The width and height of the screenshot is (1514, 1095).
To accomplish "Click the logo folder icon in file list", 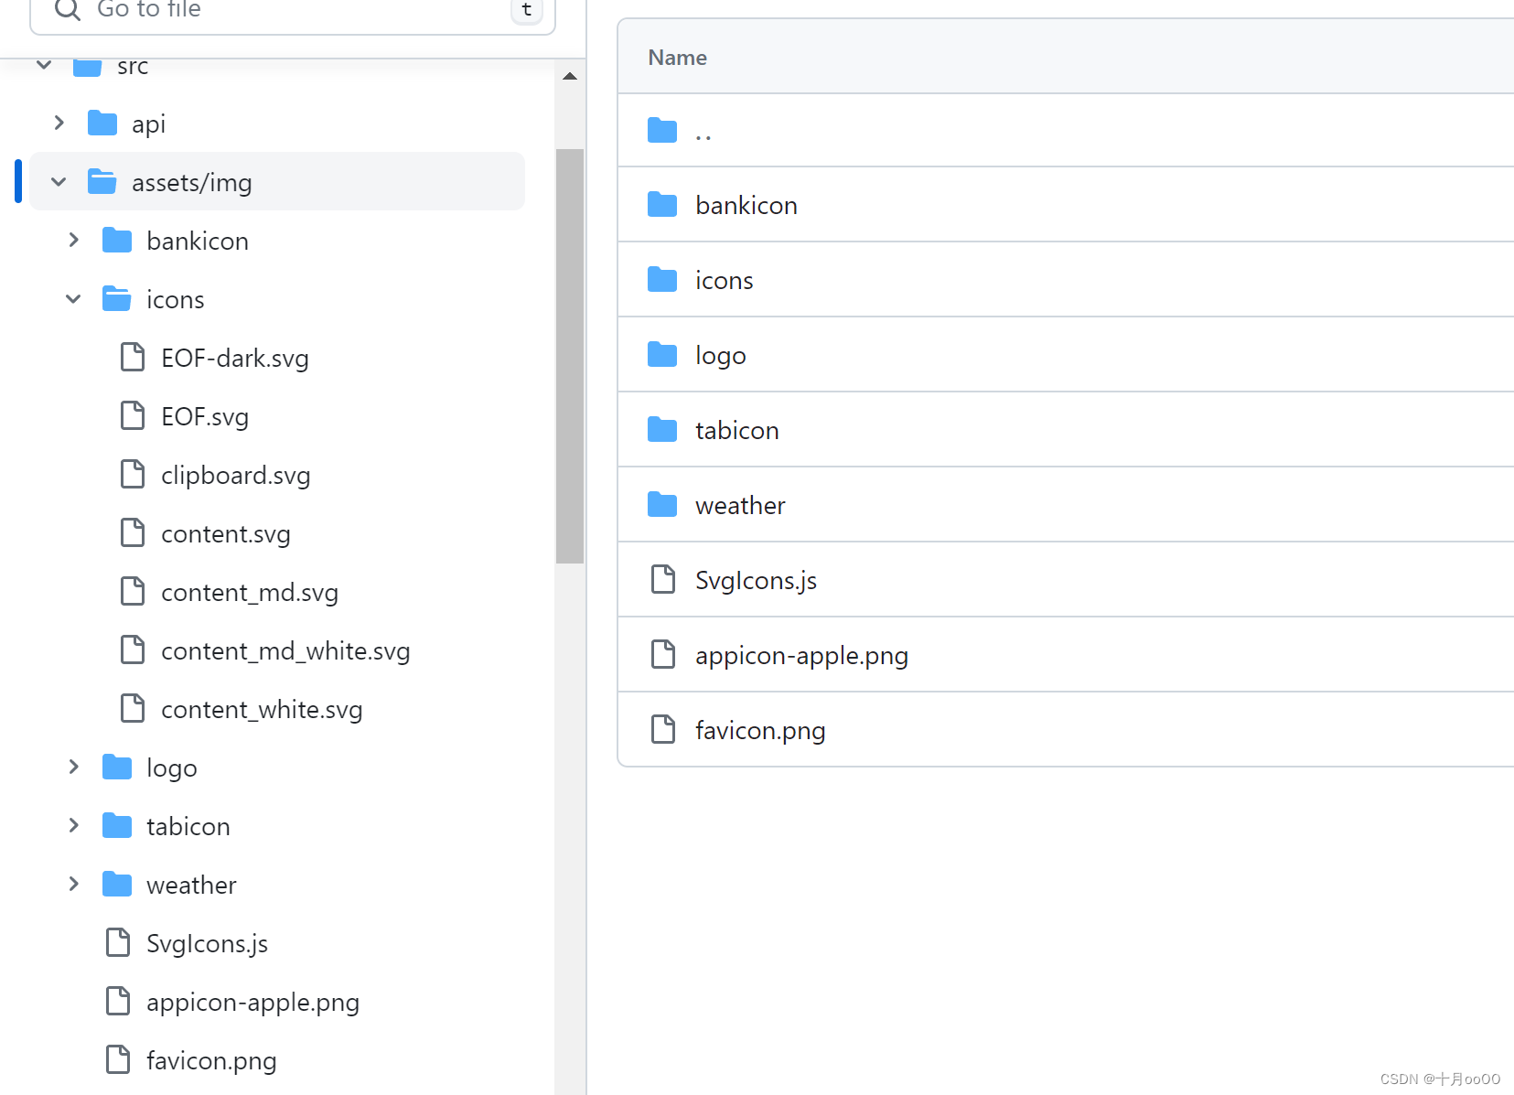I will coord(662,355).
